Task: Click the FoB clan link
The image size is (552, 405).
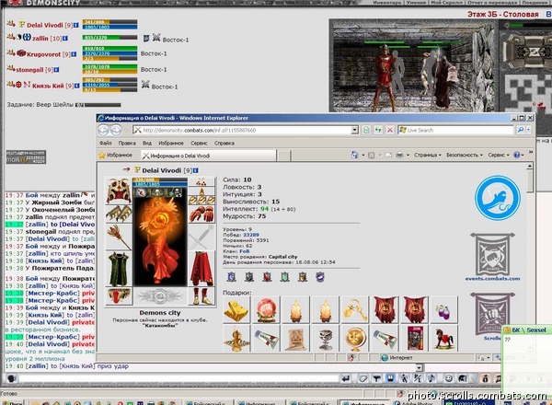Action: [245, 251]
